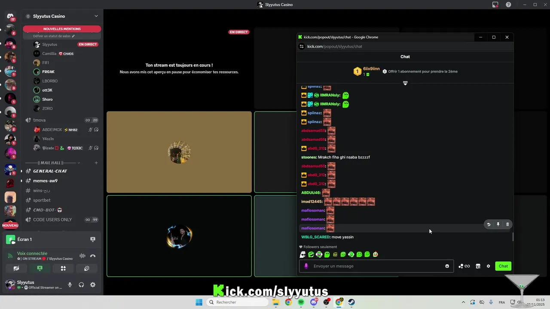The width and height of the screenshot is (550, 309).
Task: Click the NOUVEAU badge in server list
Action: pyautogui.click(x=10, y=225)
